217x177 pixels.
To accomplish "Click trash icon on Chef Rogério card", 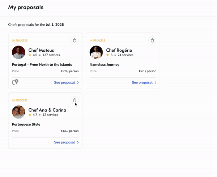I will (x=152, y=40).
